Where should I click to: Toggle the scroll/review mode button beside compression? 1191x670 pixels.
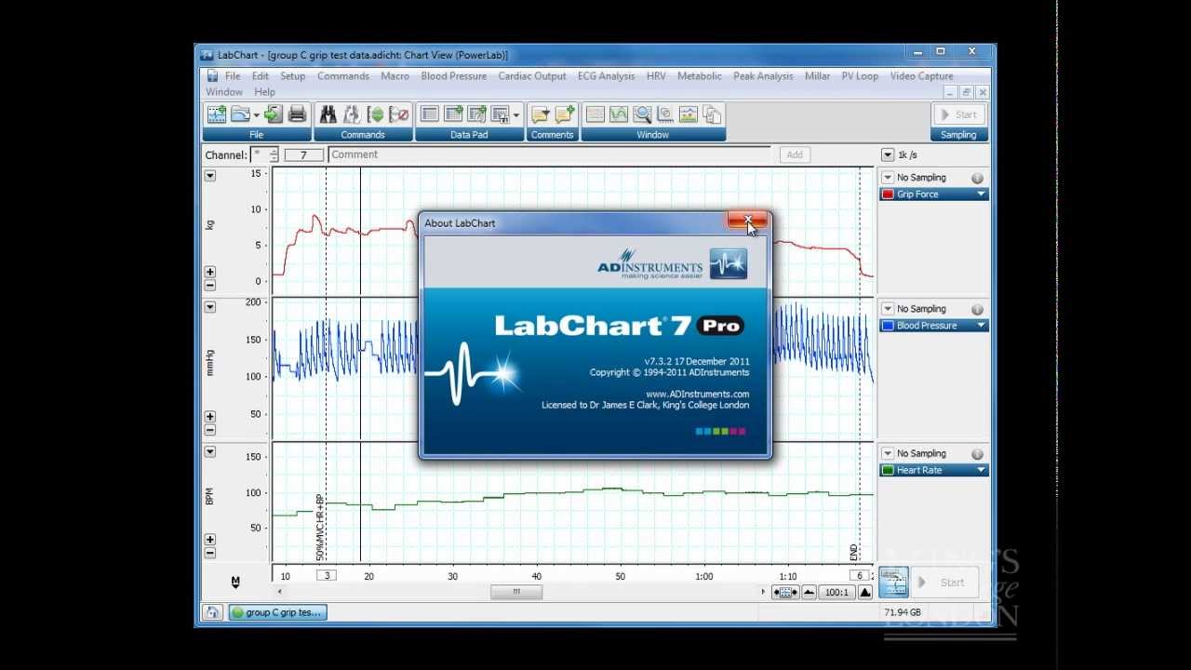(784, 592)
